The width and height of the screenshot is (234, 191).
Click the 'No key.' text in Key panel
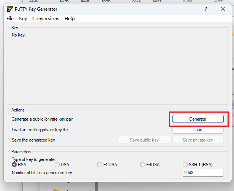pyautogui.click(x=19, y=35)
